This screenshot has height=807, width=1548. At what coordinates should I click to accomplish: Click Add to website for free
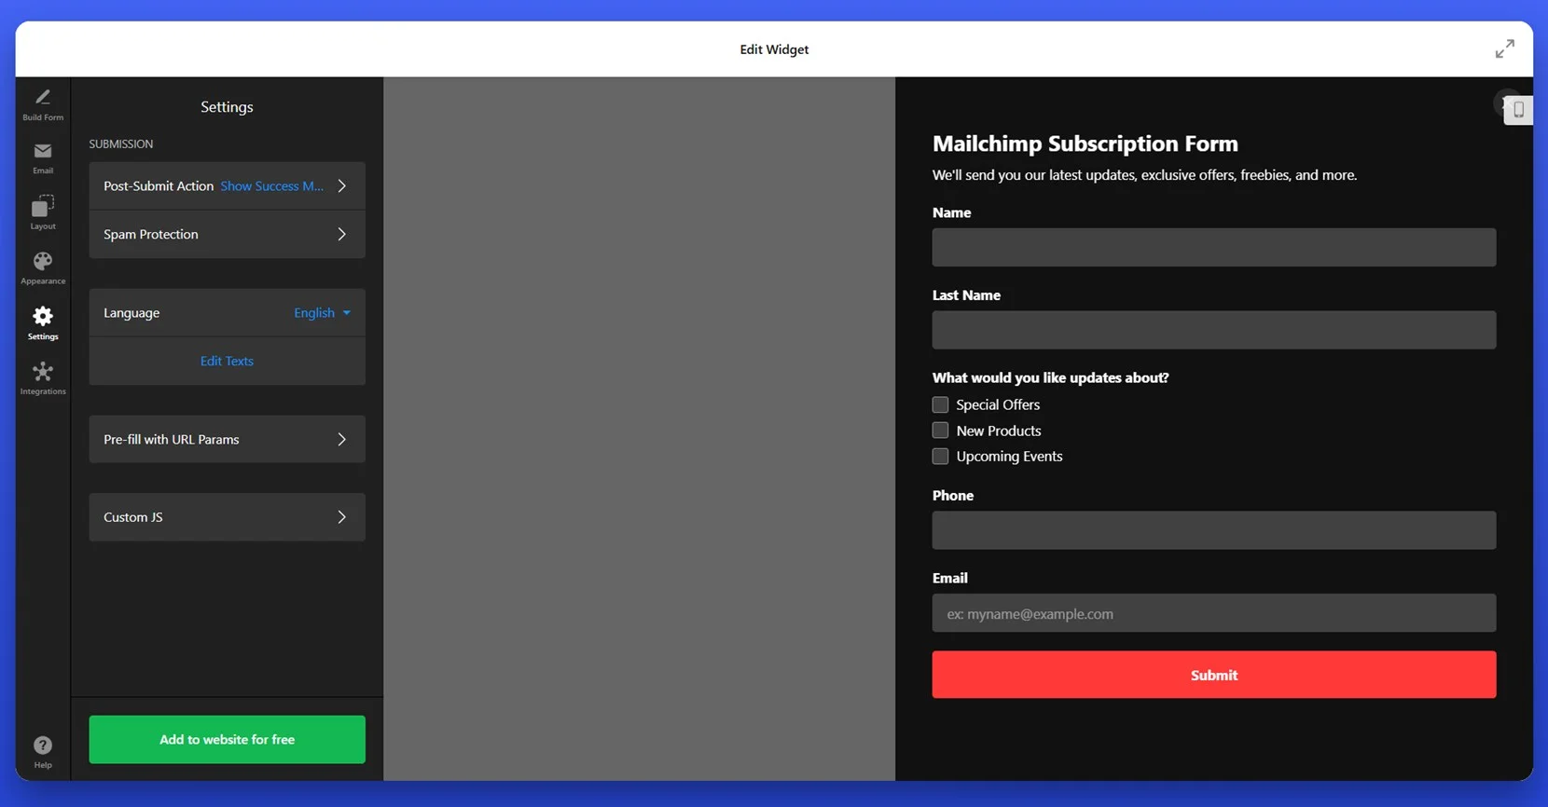(227, 740)
